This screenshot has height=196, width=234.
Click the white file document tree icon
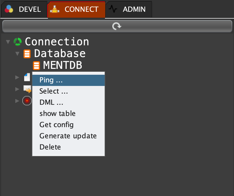[x=27, y=77]
